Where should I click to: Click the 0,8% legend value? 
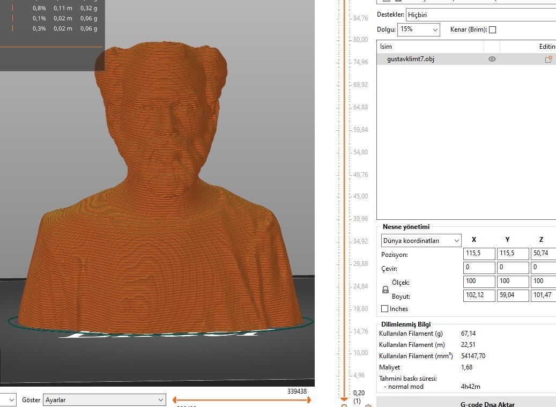(39, 8)
